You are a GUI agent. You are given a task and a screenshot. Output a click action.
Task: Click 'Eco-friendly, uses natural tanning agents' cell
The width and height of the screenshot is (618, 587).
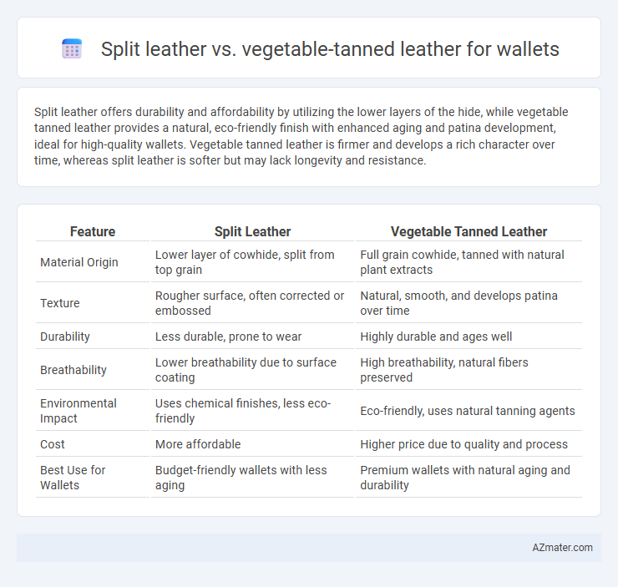coord(468,411)
